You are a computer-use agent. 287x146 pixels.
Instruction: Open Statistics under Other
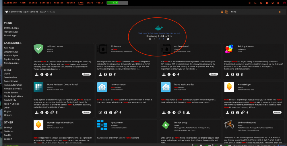pyautogui.click(x=9, y=131)
